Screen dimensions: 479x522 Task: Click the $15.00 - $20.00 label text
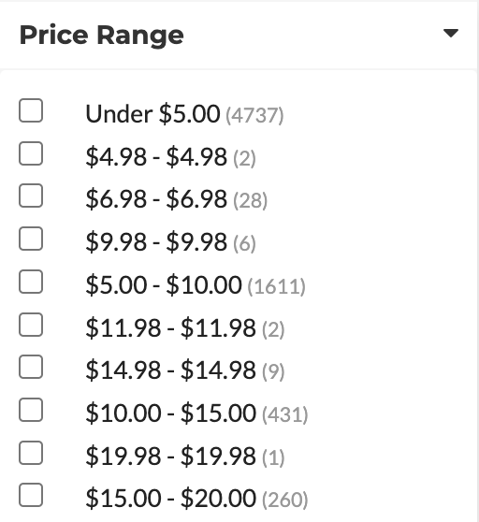point(171,499)
